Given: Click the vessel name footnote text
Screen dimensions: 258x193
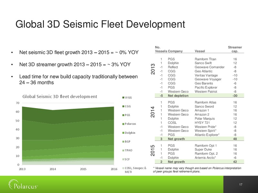Looking at the screenshot, I should (x=197, y=170).
